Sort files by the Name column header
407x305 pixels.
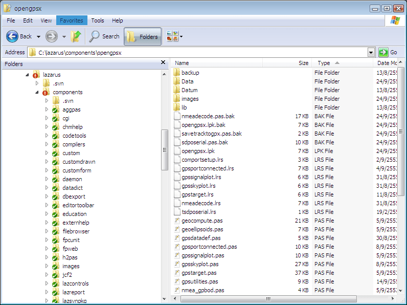pyautogui.click(x=217, y=63)
